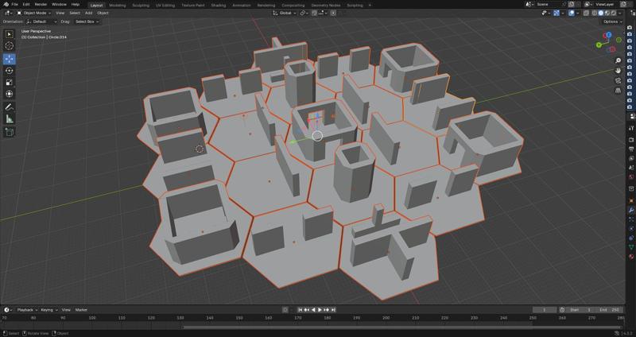Image resolution: width=636 pixels, height=337 pixels.
Task: Play the animation forward
Action: 320,310
